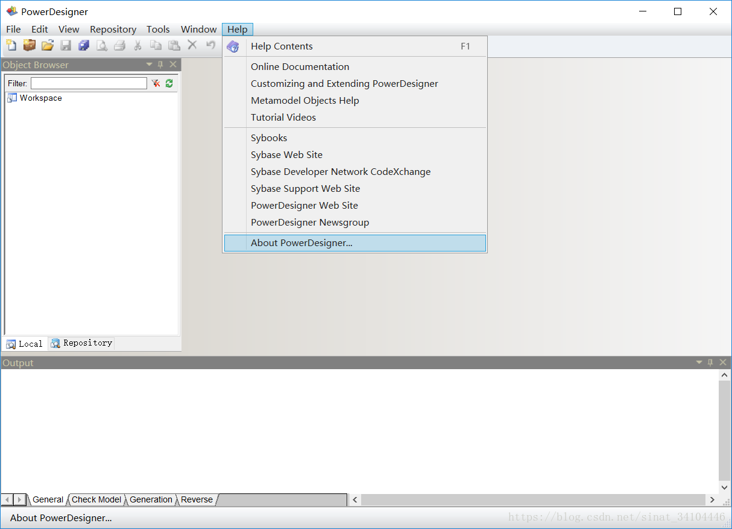This screenshot has height=529, width=732.
Task: Click the Print toolbar icon
Action: click(x=119, y=45)
